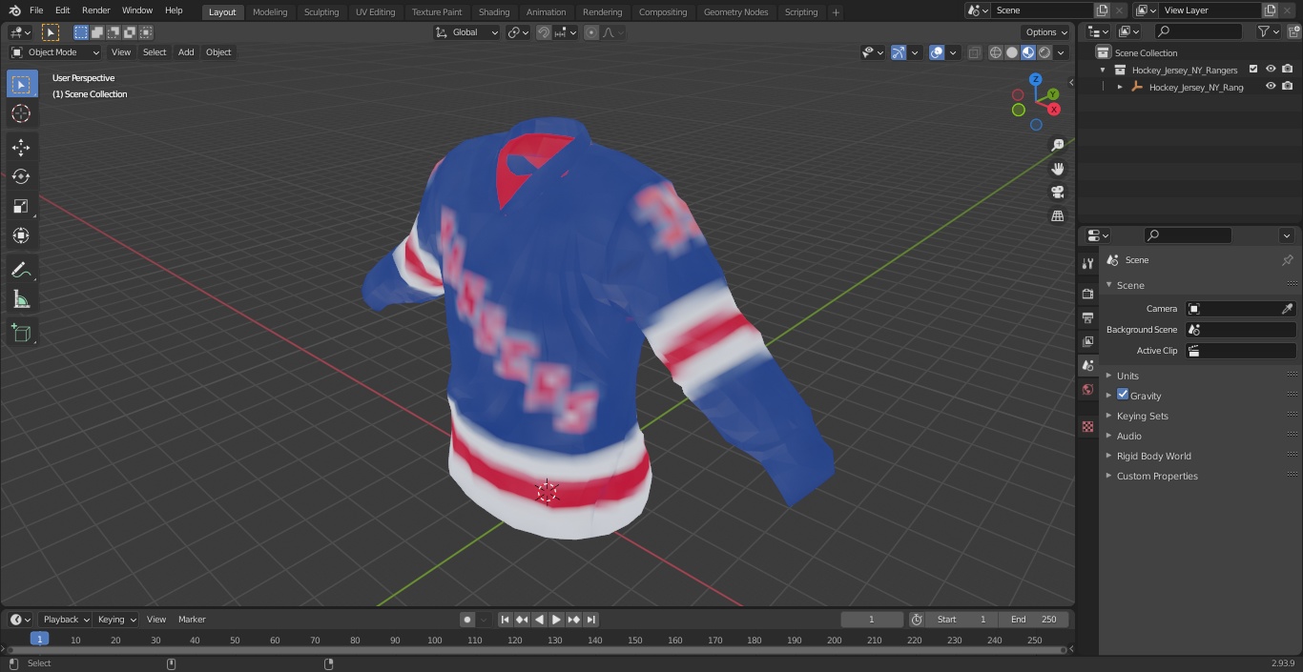Viewport: 1303px width, 672px height.
Task: Select the Annotate tool
Action: coord(21,270)
